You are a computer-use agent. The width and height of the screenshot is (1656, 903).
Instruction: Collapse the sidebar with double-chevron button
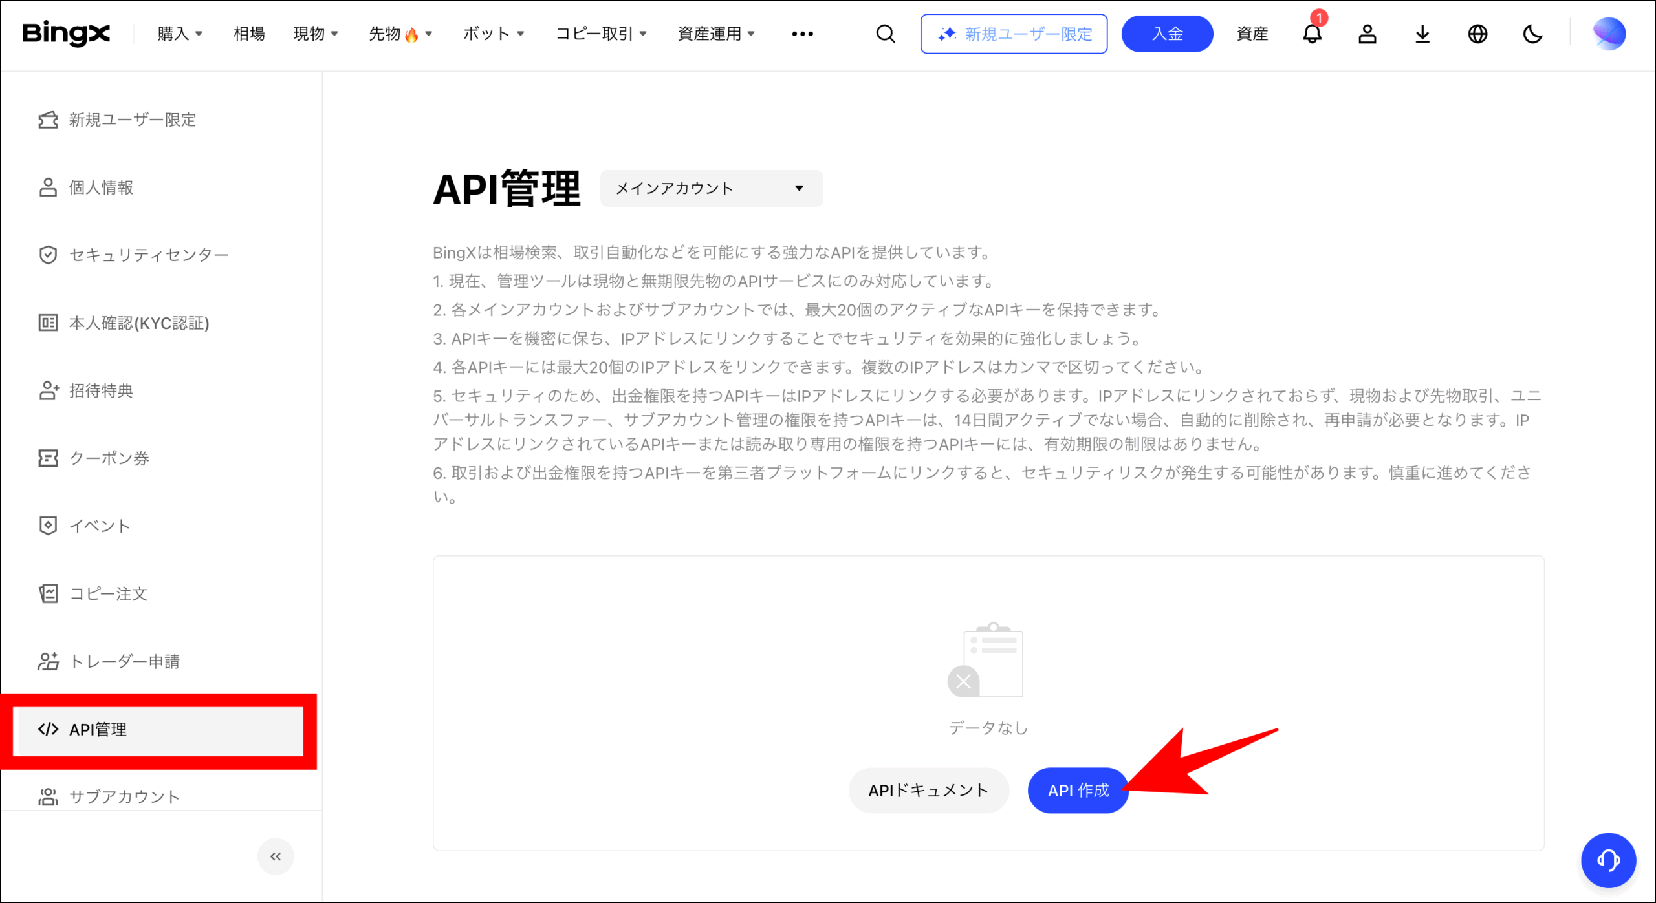pyautogui.click(x=276, y=856)
